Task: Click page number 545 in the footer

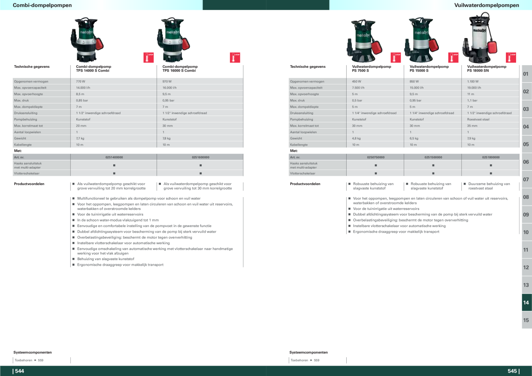Action: pyautogui.click(x=513, y=371)
